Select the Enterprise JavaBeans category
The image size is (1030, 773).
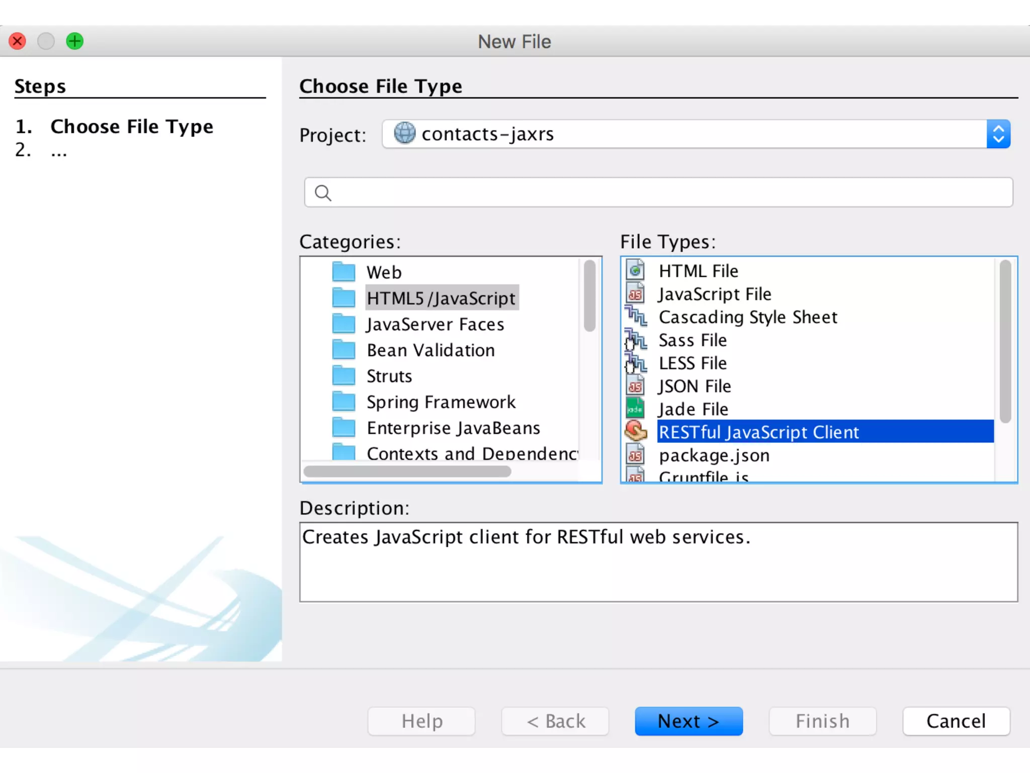coord(453,428)
